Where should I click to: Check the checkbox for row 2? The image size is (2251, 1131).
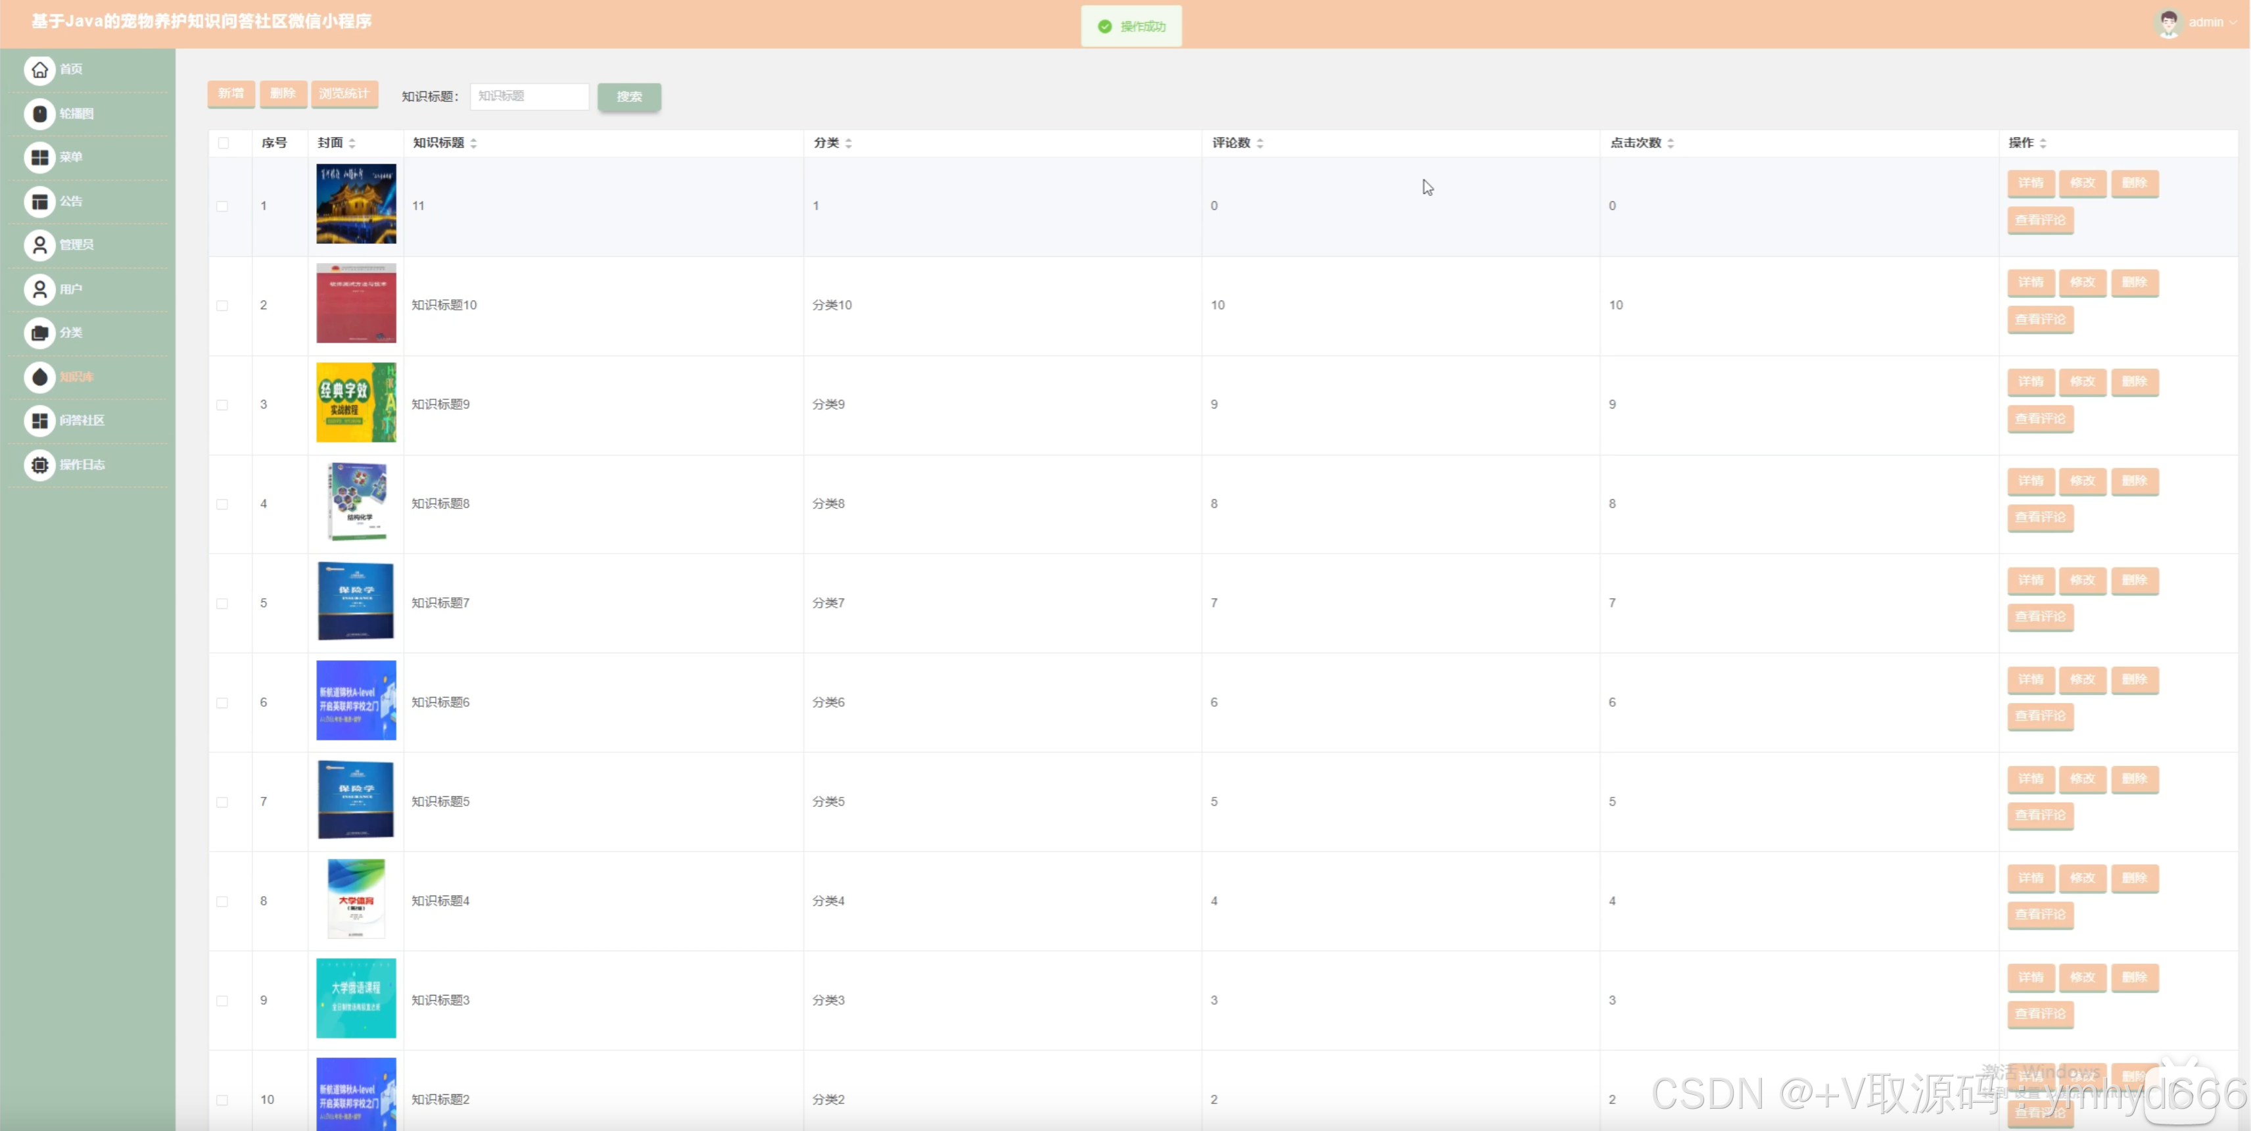click(x=223, y=306)
